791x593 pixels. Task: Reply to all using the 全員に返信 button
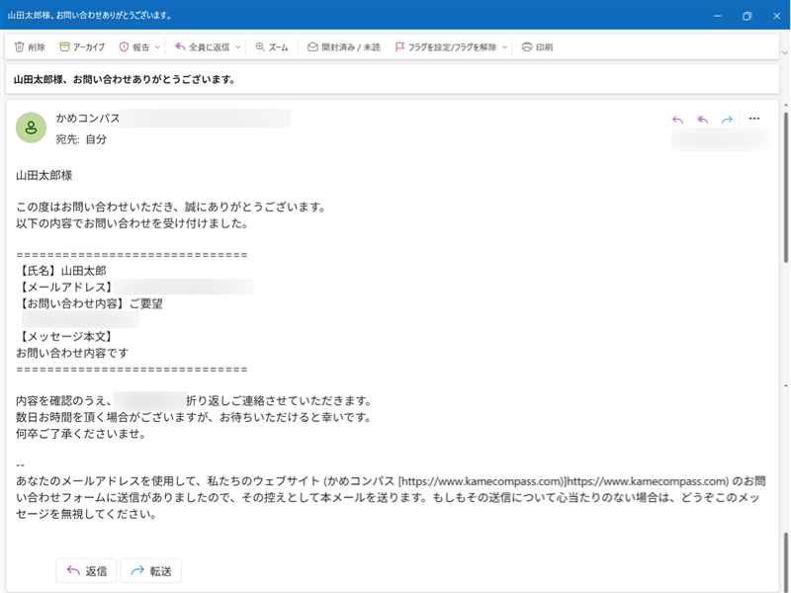(203, 46)
